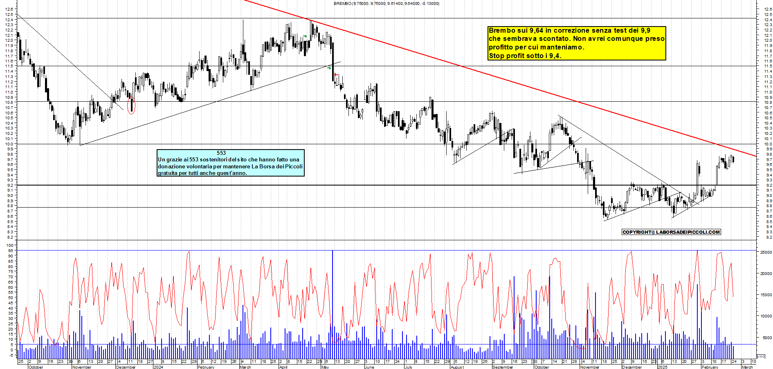773x369 pixels.
Task: Click the 'May' month label on time axis
Action: click(325, 367)
